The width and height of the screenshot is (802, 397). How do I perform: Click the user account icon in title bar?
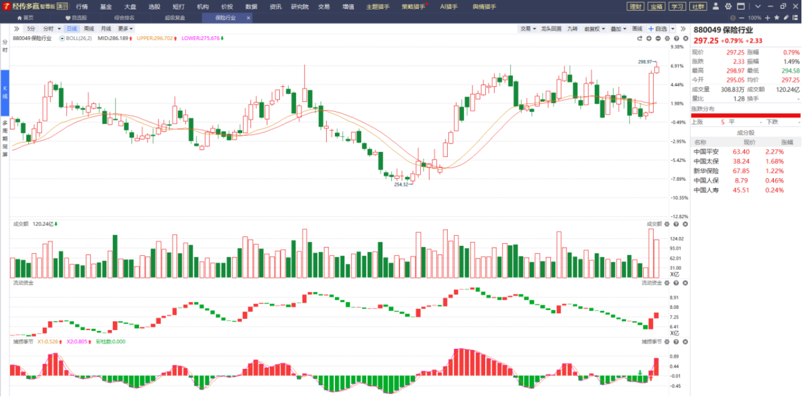point(716,6)
